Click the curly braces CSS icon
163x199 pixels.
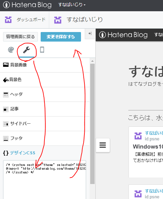(6, 153)
